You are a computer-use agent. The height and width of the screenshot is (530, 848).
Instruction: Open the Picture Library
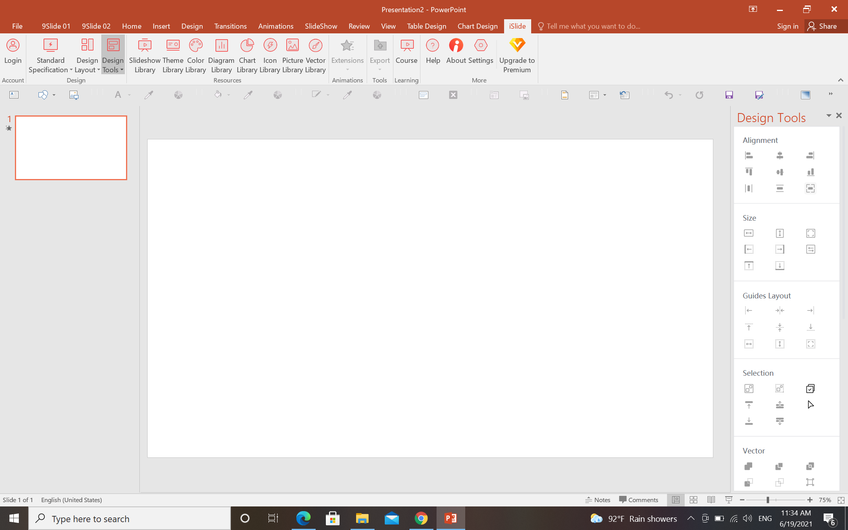coord(292,56)
